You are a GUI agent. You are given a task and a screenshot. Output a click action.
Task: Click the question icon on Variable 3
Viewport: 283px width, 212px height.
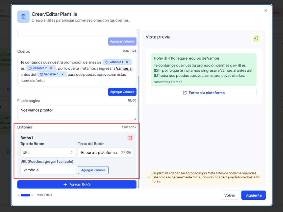tap(41, 74)
